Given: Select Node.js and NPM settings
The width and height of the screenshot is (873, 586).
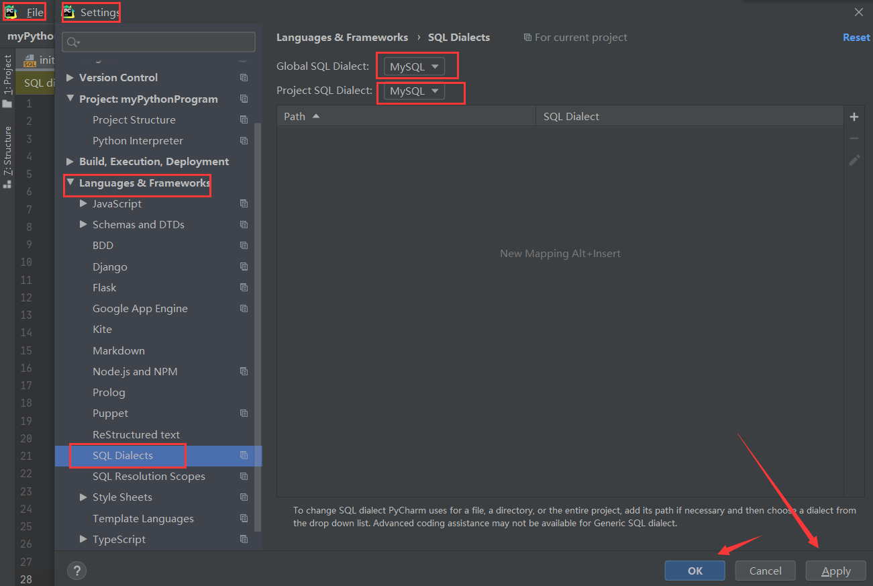Looking at the screenshot, I should pyautogui.click(x=135, y=371).
